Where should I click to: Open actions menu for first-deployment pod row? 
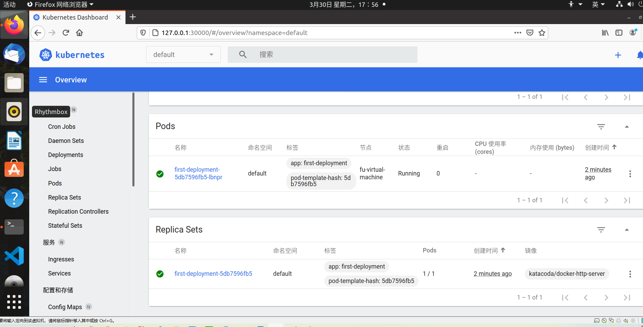coord(630,174)
